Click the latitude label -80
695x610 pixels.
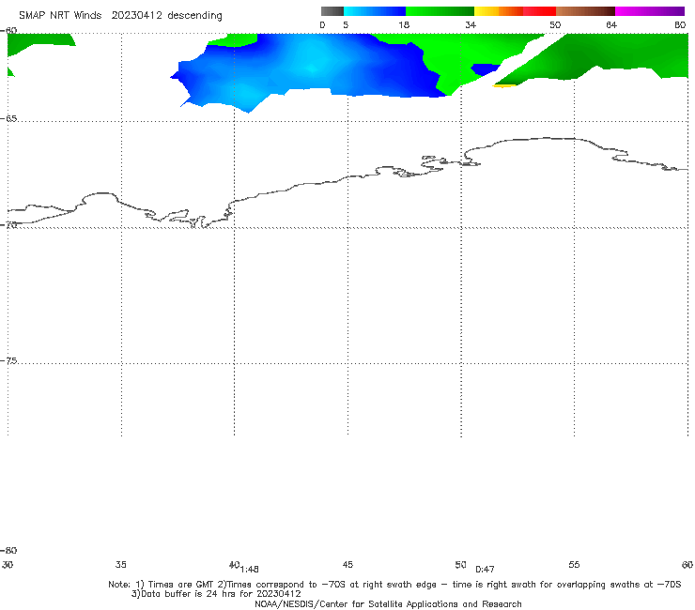pyautogui.click(x=8, y=550)
